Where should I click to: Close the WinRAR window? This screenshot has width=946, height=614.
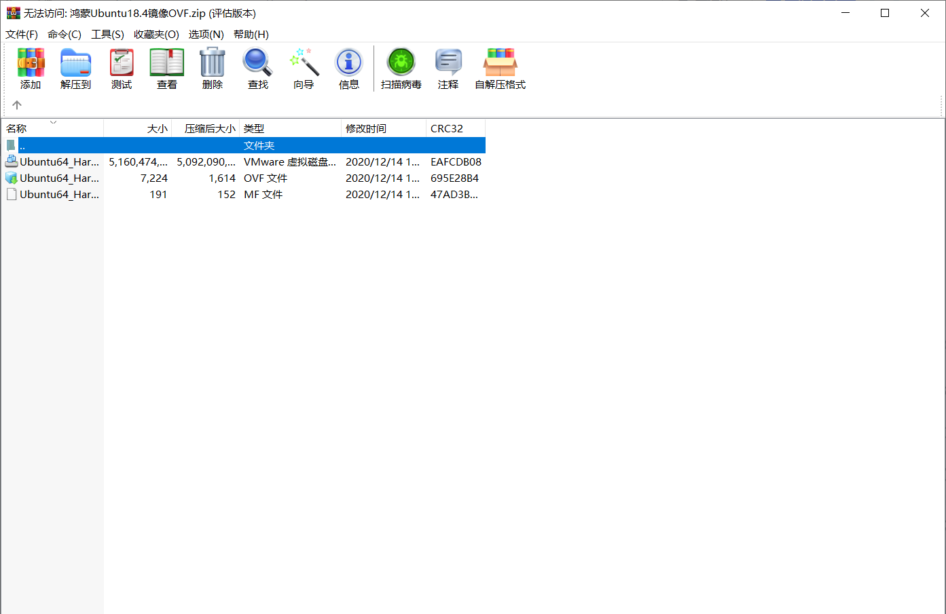(x=925, y=13)
